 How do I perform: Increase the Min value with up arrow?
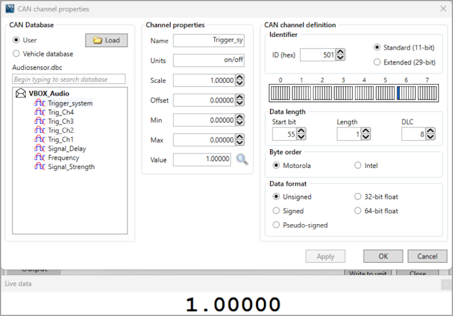click(240, 117)
